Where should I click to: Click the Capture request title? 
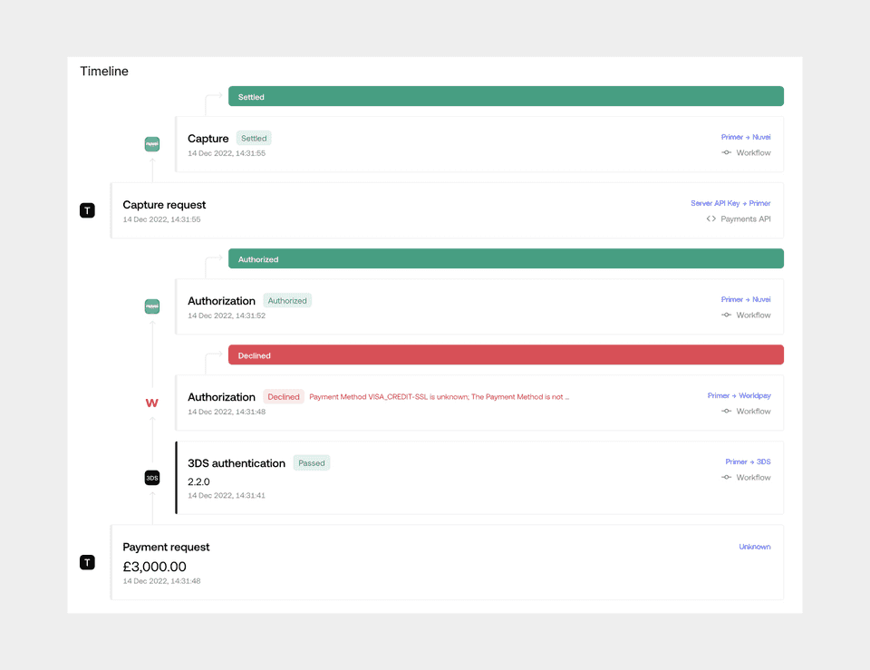(164, 205)
